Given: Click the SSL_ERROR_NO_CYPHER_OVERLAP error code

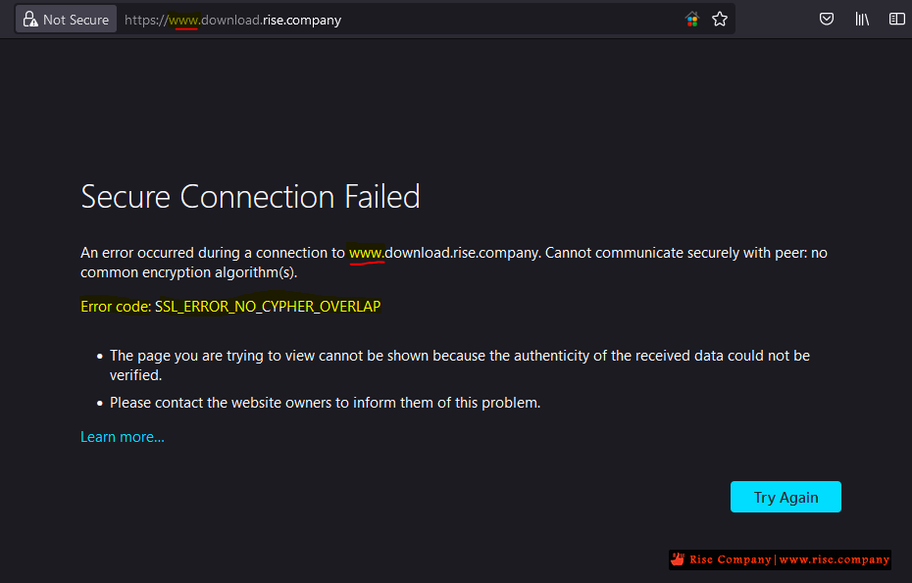Looking at the screenshot, I should click(268, 307).
